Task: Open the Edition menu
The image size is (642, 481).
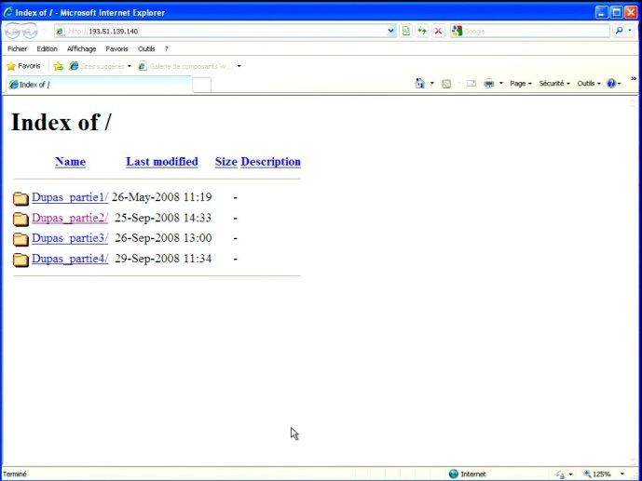Action: 47,48
